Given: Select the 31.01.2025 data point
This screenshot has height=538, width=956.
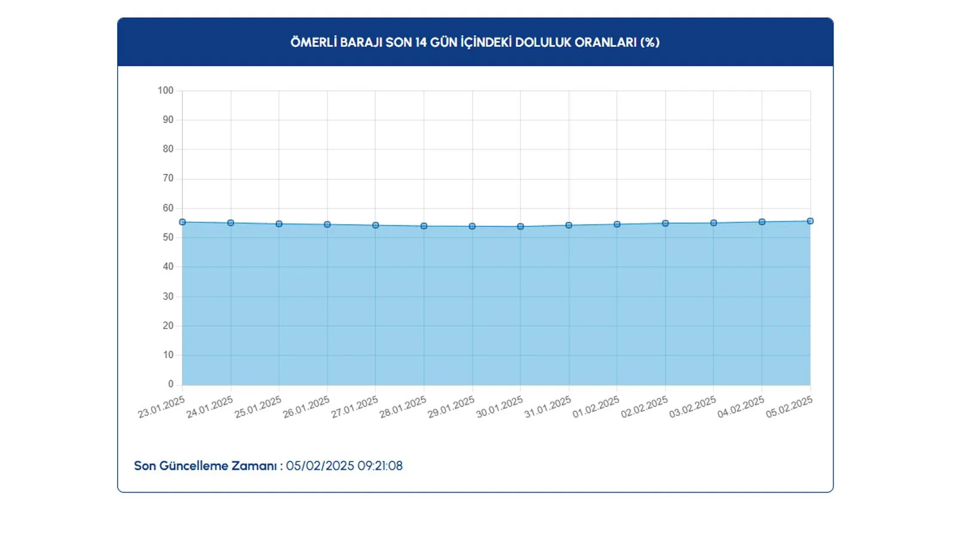Looking at the screenshot, I should [569, 225].
